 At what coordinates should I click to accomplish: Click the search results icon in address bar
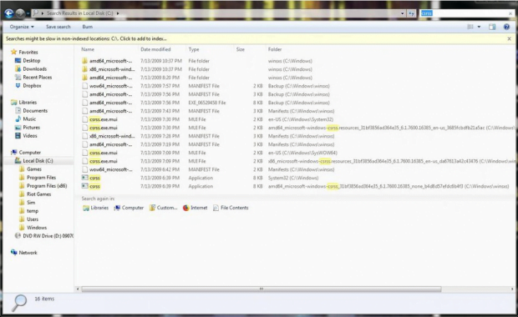coord(35,13)
